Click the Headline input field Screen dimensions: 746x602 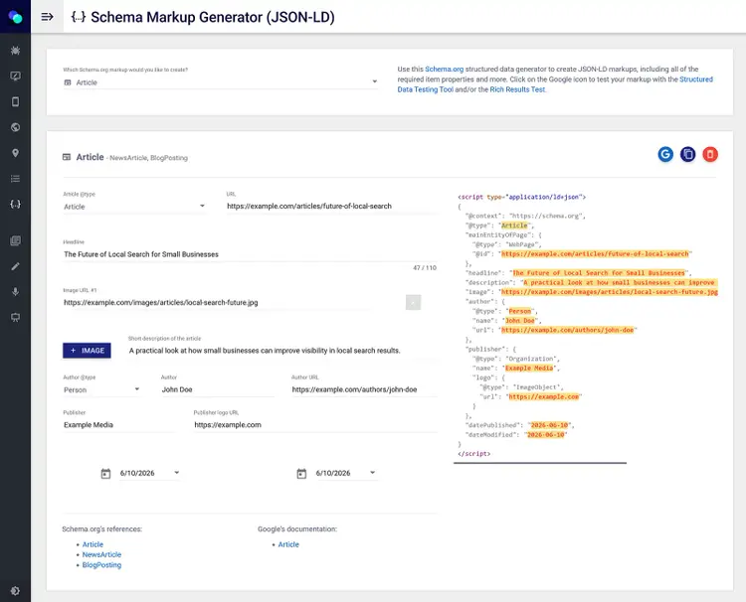[250, 254]
